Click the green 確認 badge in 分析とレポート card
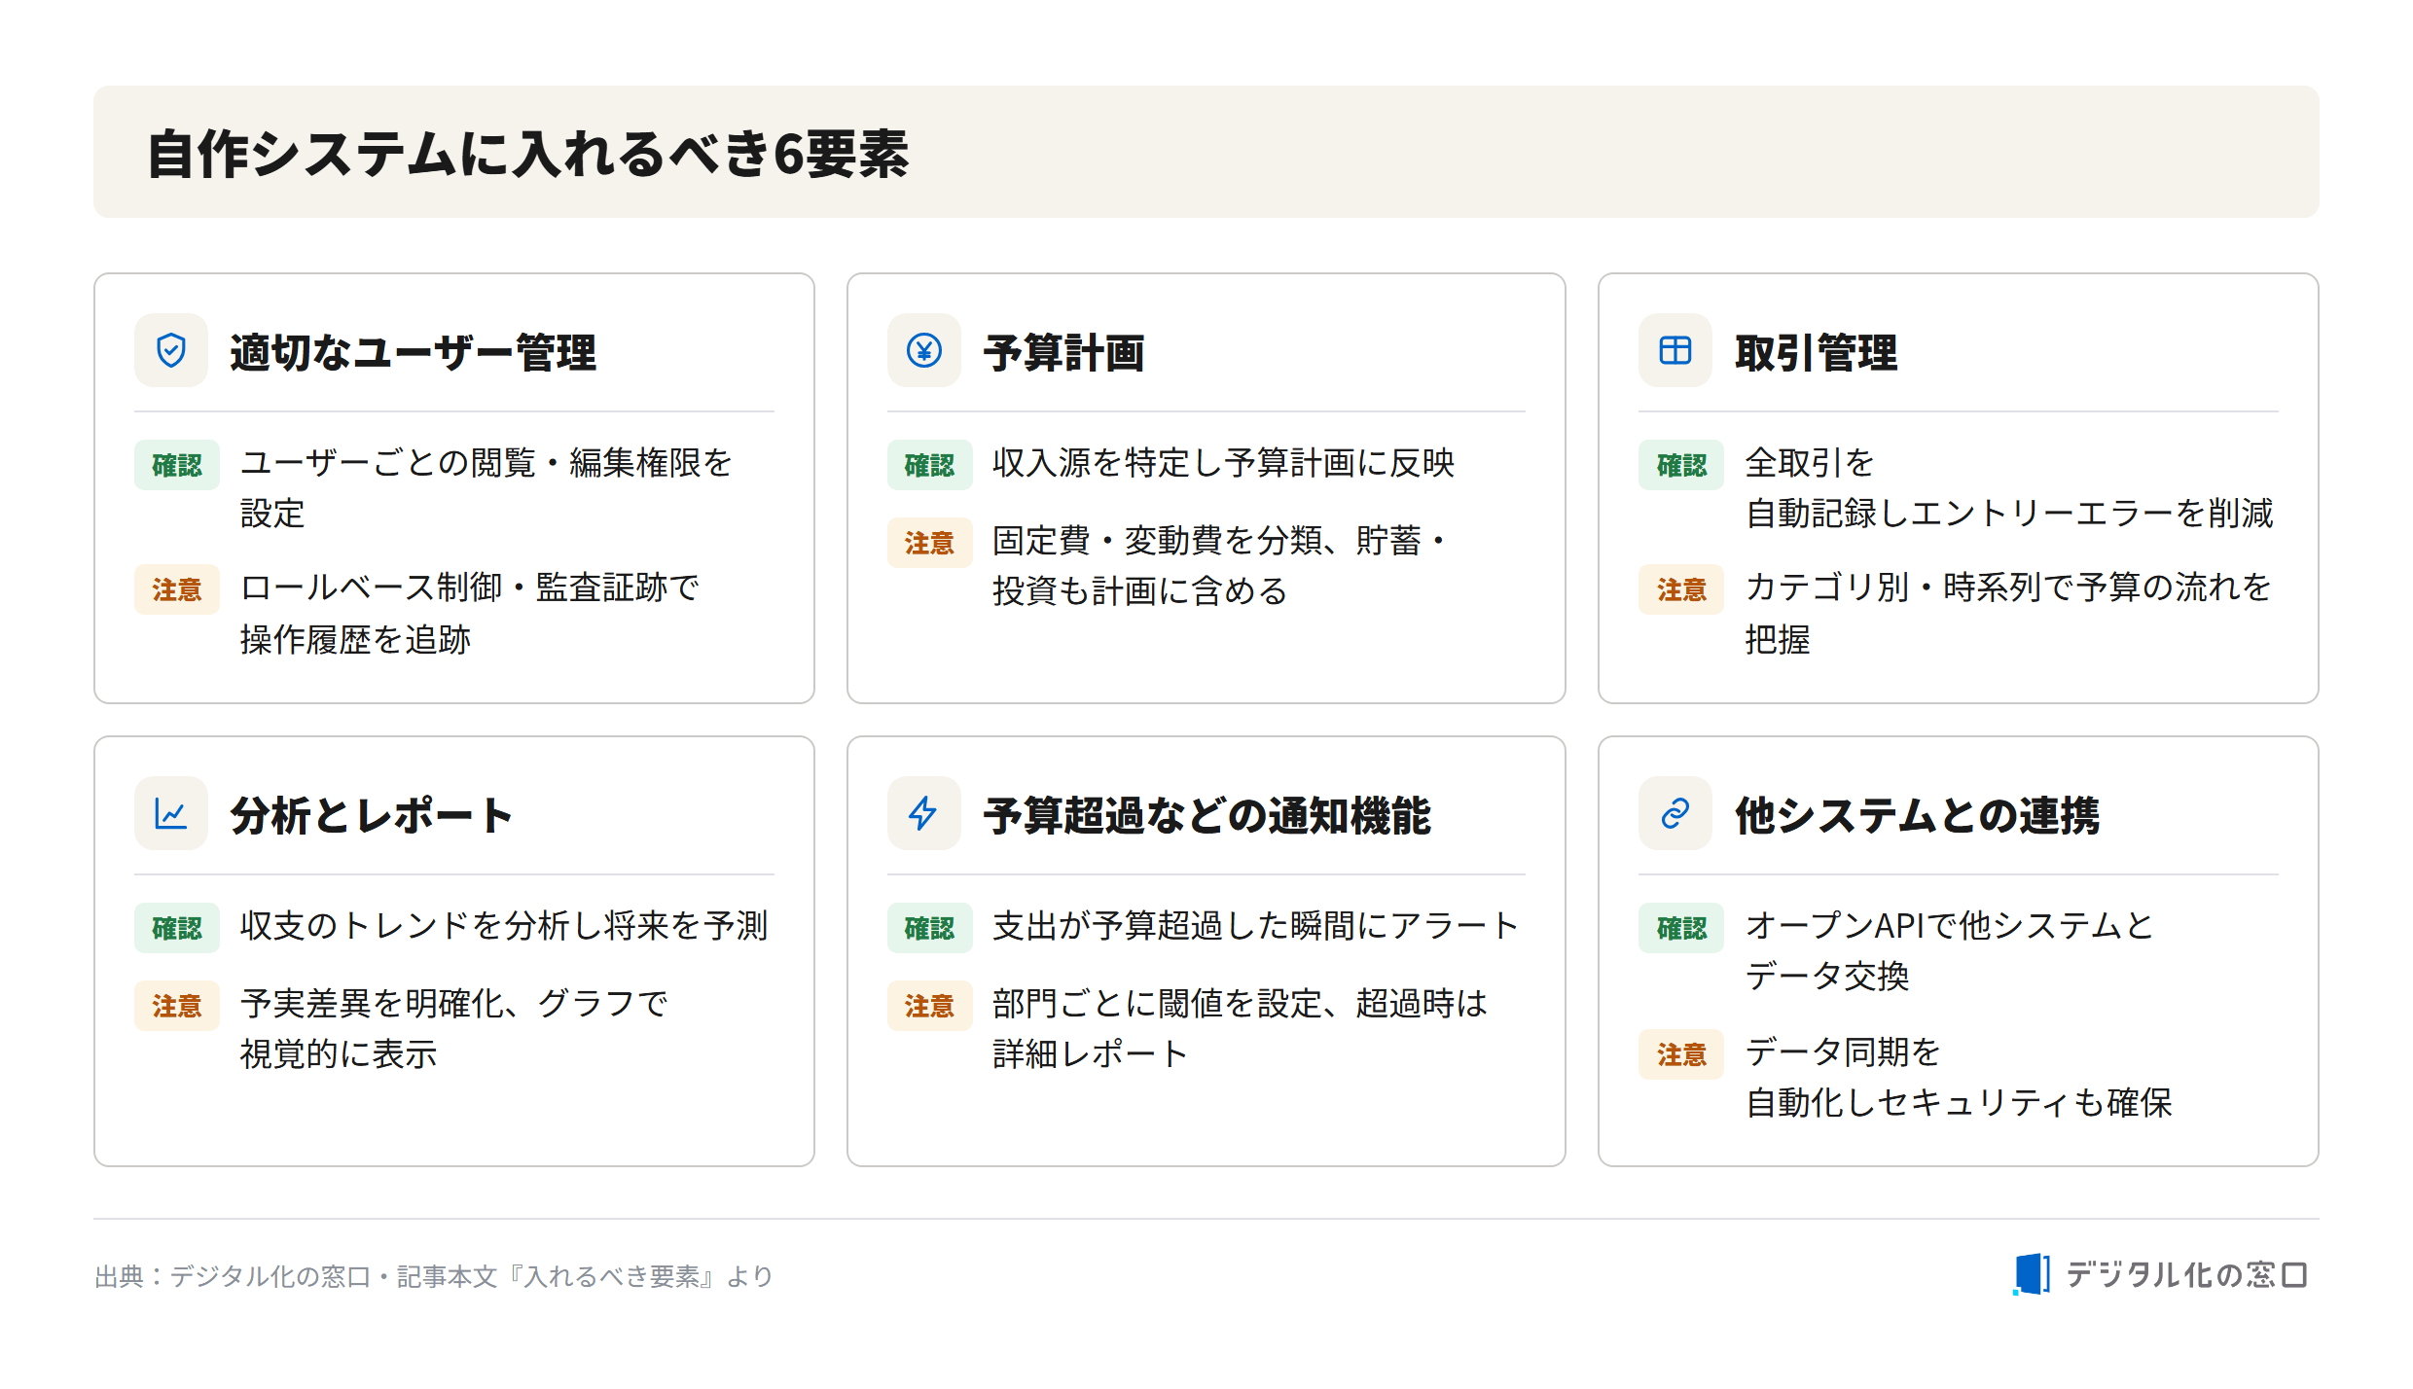This screenshot has height=1389, width=2413. point(177,928)
